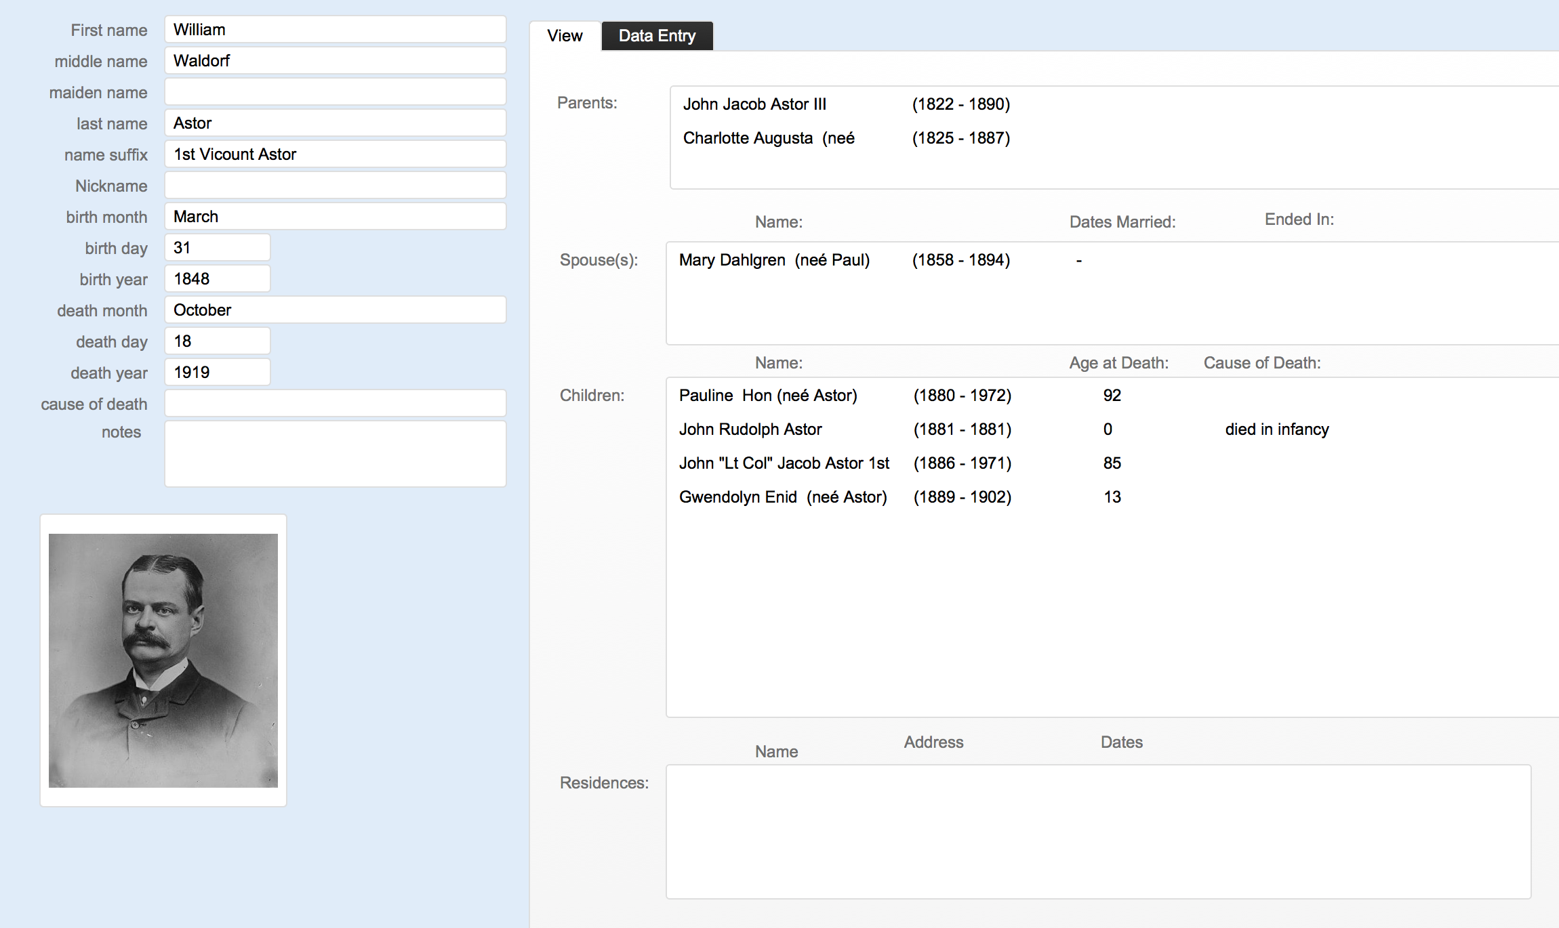Click the First name field containing William
This screenshot has width=1559, height=928.
coord(335,30)
